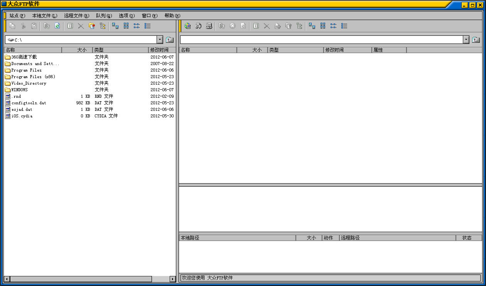Switch remote pane to large icons view
The image size is (486, 286).
pos(312,26)
